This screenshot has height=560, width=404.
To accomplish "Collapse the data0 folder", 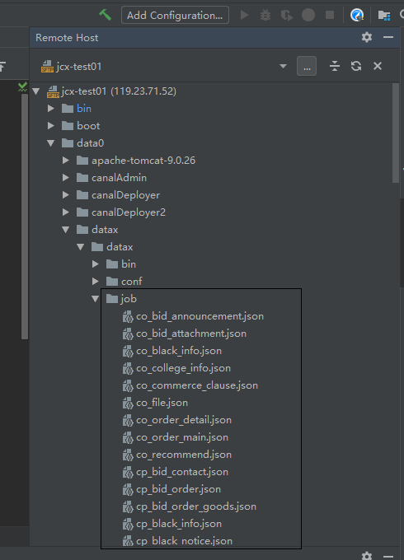I will click(51, 143).
